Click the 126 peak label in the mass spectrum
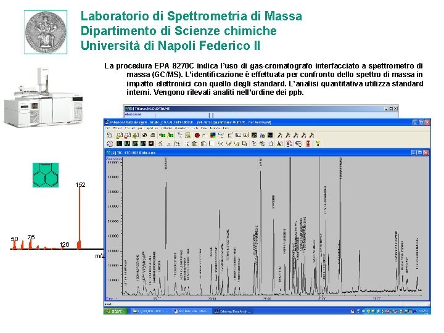The width and height of the screenshot is (444, 333). (64, 244)
